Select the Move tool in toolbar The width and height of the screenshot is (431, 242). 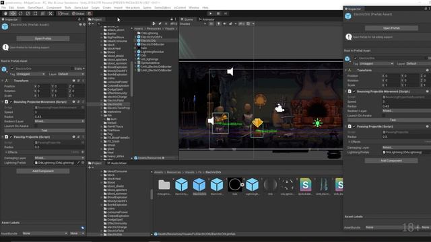click(x=13, y=13)
